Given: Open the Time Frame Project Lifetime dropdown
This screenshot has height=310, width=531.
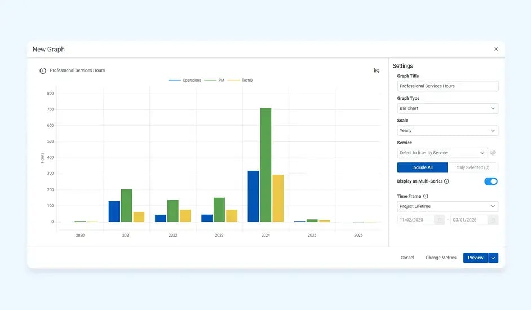Looking at the screenshot, I should click(448, 206).
